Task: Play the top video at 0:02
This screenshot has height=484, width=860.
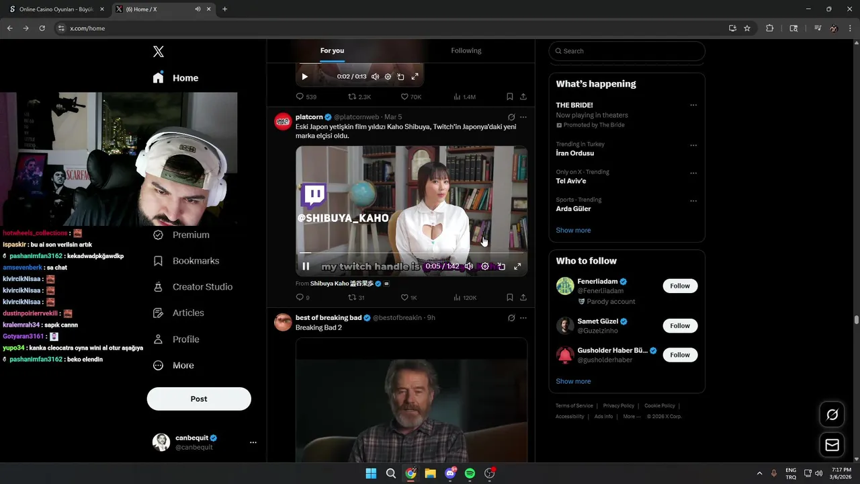Action: pyautogui.click(x=304, y=77)
